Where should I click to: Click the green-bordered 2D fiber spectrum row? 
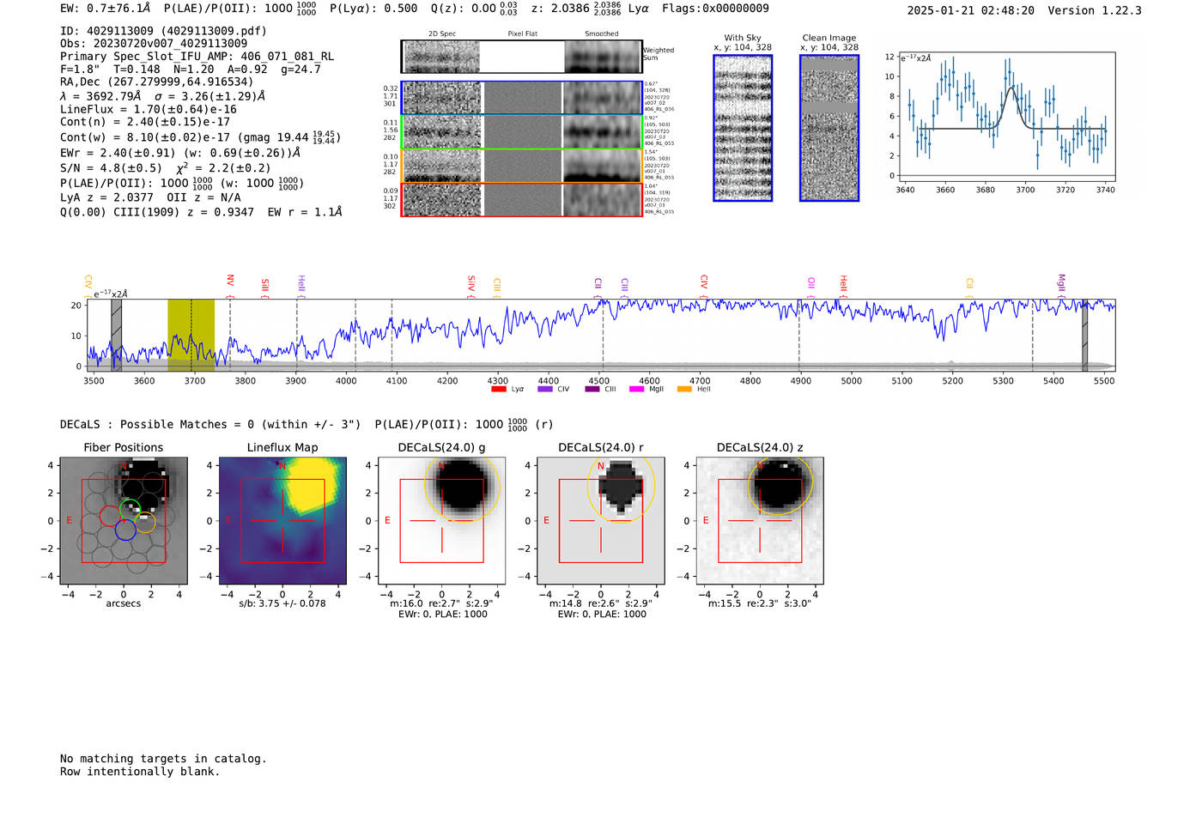point(521,131)
